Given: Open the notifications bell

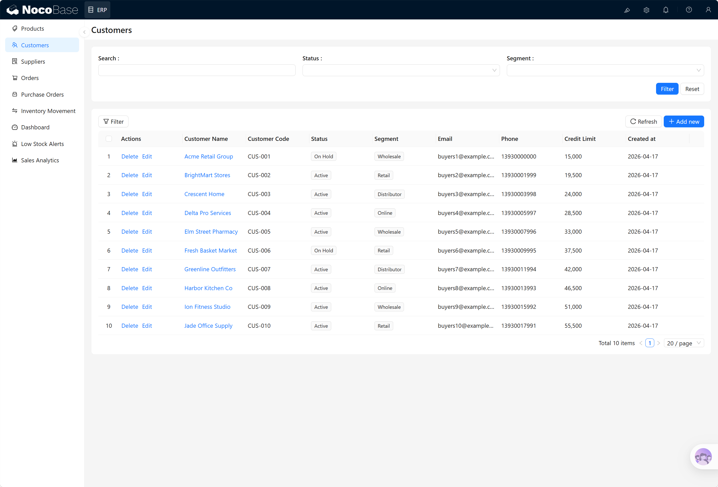Looking at the screenshot, I should pos(666,10).
